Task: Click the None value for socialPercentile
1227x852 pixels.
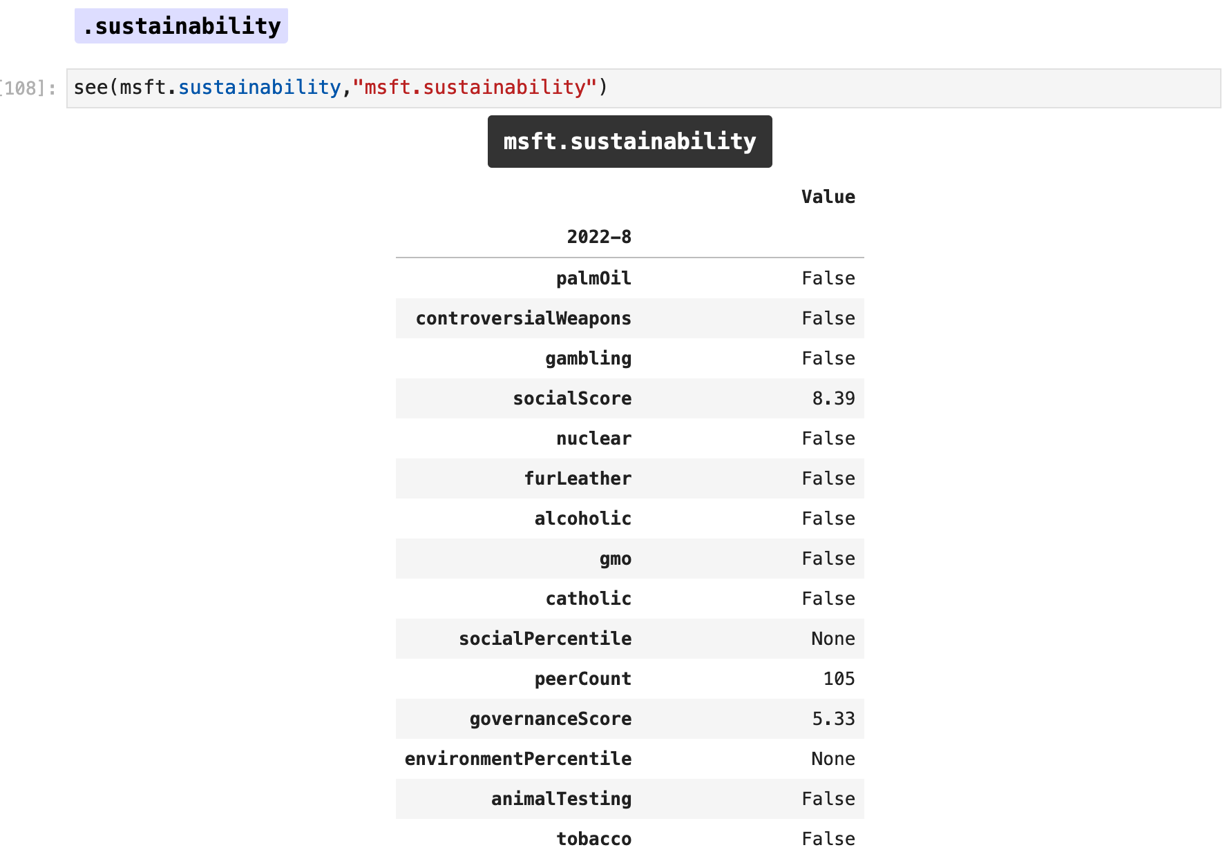Action: pyautogui.click(x=833, y=639)
